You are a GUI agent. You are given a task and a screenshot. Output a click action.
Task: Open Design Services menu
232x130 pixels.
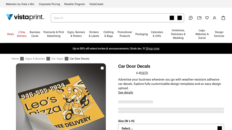tap(219, 34)
